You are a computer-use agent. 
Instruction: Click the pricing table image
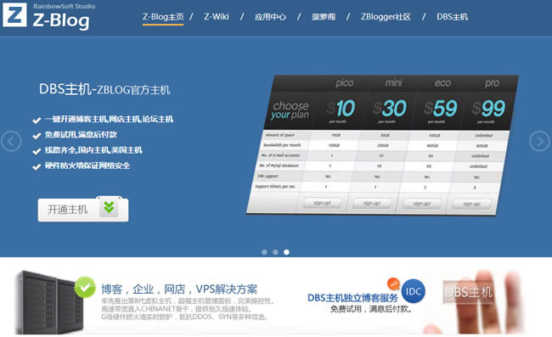(382, 145)
